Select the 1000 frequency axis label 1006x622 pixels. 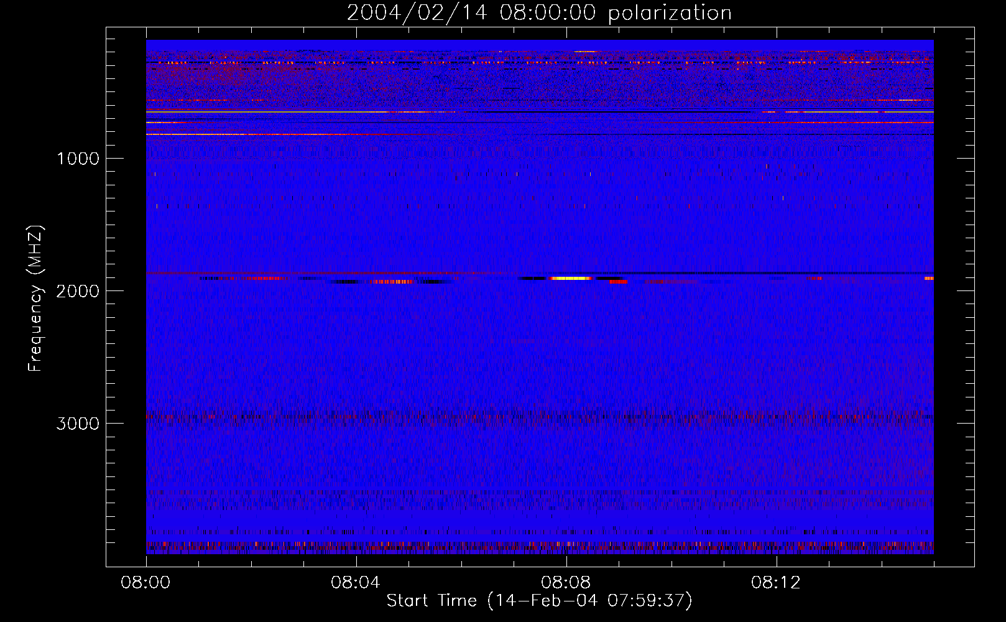point(78,159)
